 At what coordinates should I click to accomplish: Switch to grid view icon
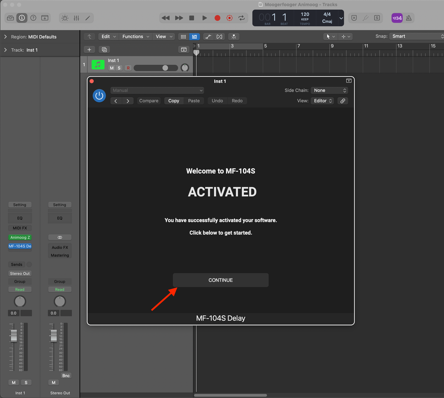click(x=184, y=37)
